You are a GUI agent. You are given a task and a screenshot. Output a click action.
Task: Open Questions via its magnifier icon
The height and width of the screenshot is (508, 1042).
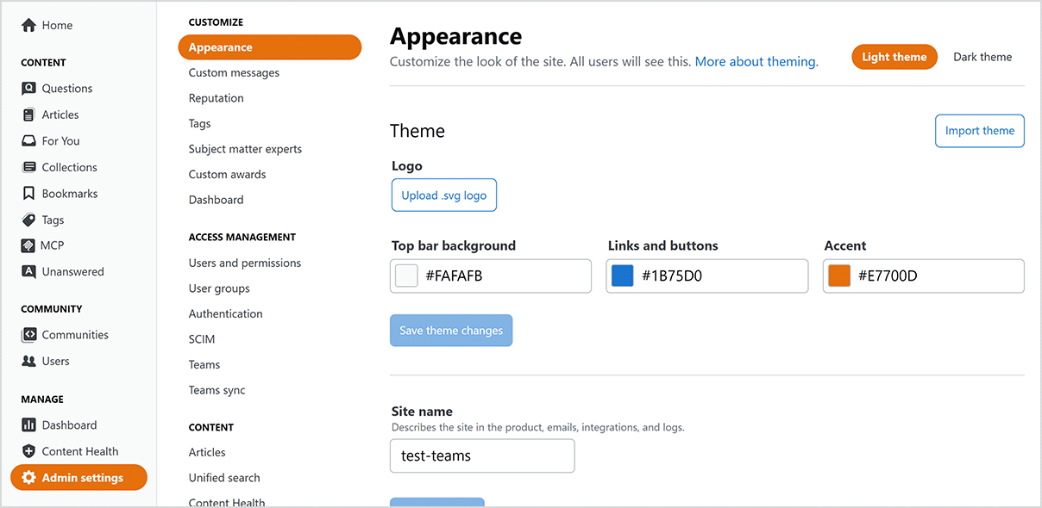click(x=28, y=89)
